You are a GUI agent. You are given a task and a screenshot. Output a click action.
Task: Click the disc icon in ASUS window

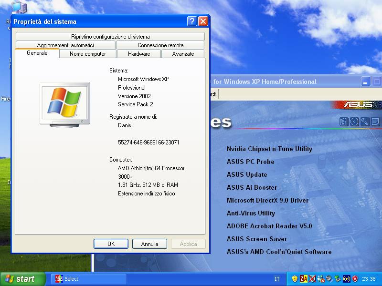tap(354, 122)
